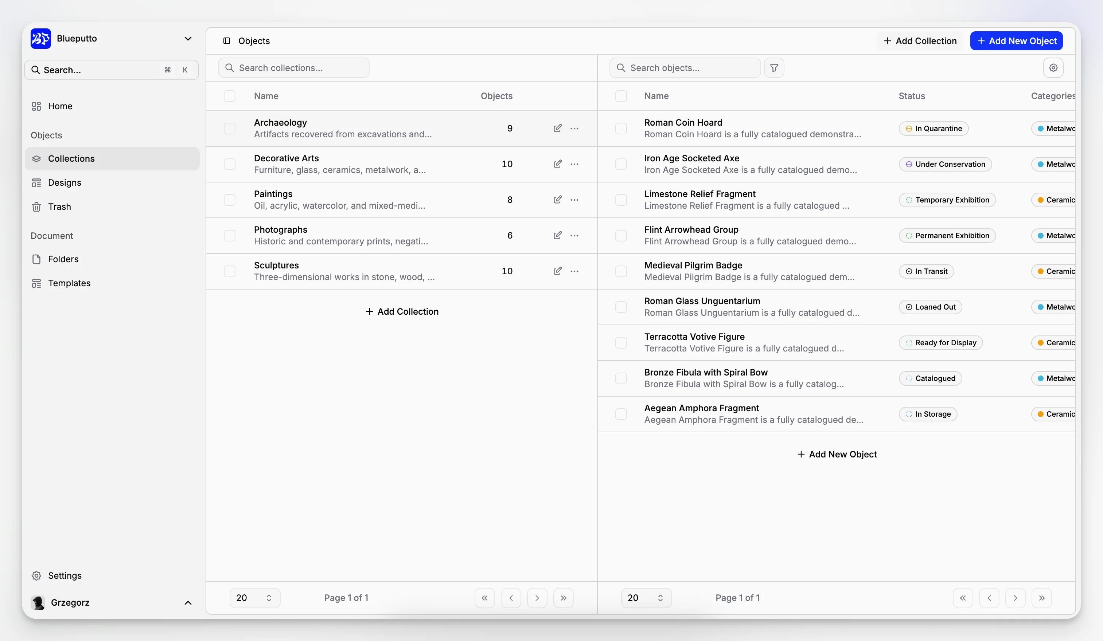The width and height of the screenshot is (1103, 641).
Task: Focus the Search objects field
Action: point(685,68)
